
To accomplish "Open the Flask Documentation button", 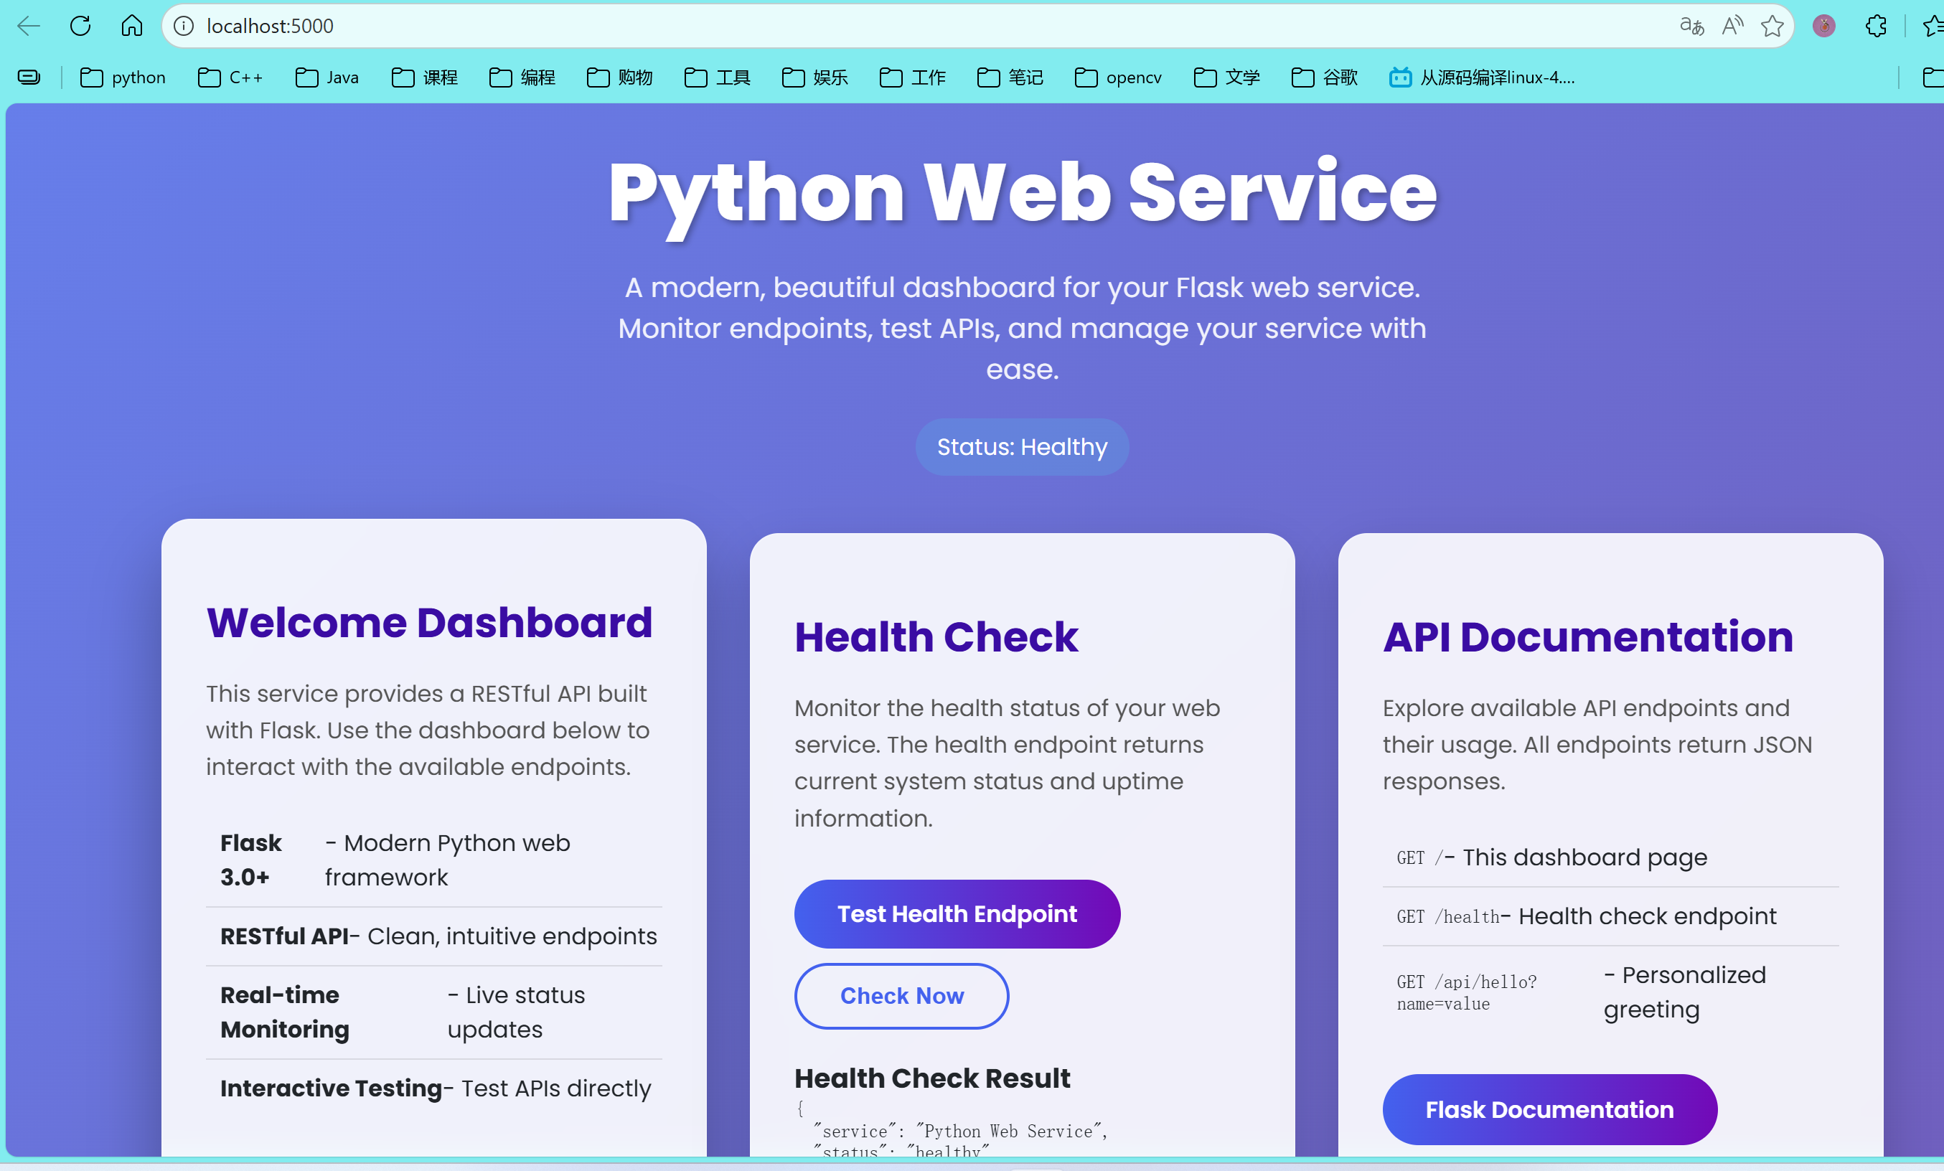I will [1549, 1109].
